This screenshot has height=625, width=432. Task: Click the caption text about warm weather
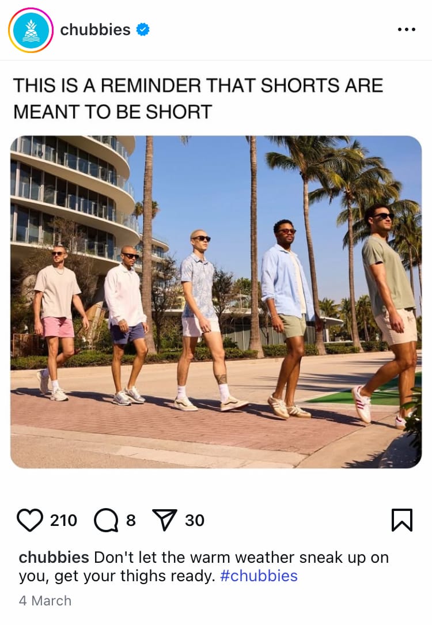click(x=203, y=566)
